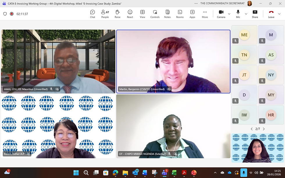Open the View layout options

(142, 14)
